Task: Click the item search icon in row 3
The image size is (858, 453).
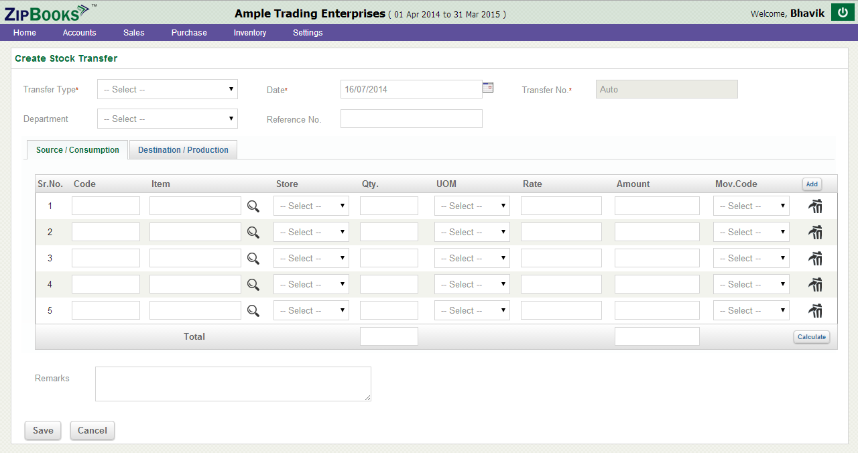Action: tap(253, 259)
